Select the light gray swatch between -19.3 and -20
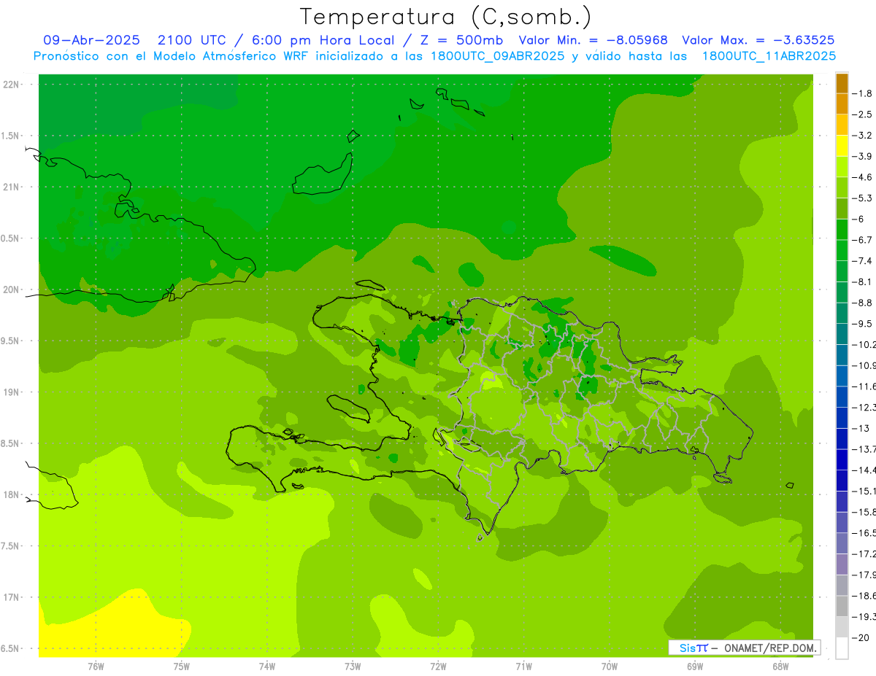876x676 pixels. tap(842, 627)
